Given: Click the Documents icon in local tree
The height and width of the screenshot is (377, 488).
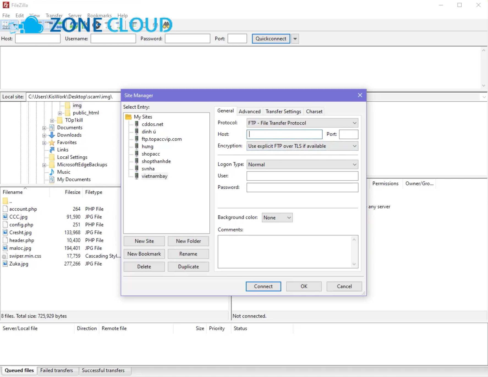Looking at the screenshot, I should tap(52, 128).
